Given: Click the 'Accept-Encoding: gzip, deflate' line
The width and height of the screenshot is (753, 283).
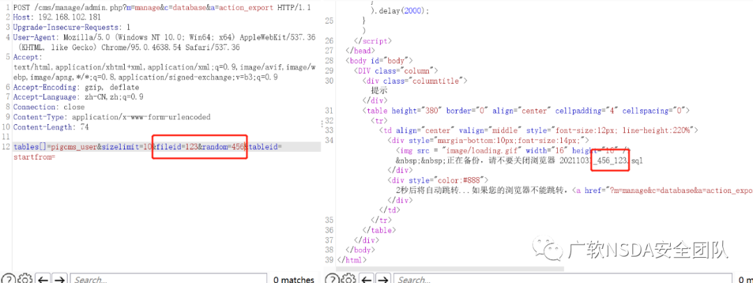Looking at the screenshot, I should (76, 87).
